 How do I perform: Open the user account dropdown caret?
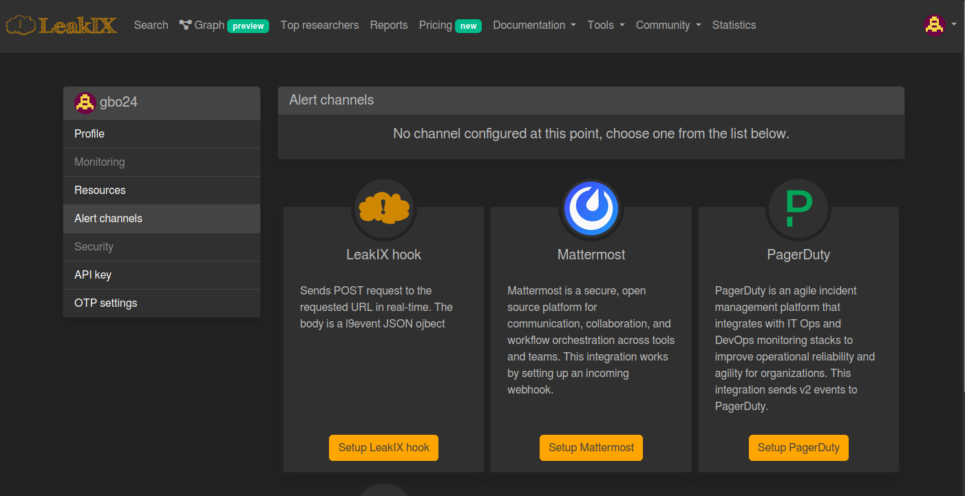point(954,25)
